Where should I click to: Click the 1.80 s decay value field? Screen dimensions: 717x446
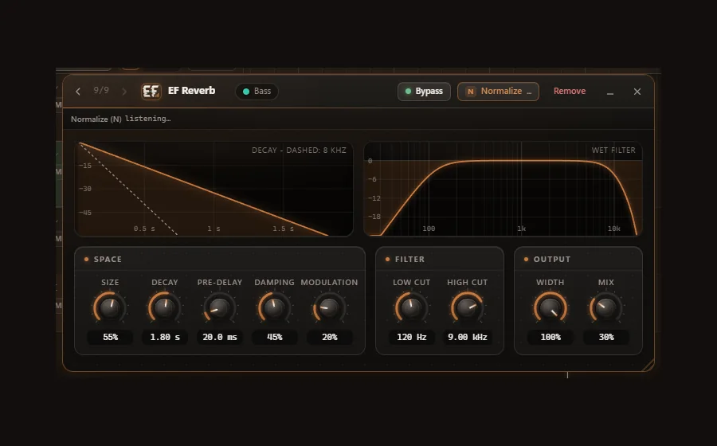(165, 337)
